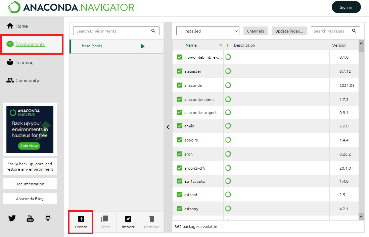Click the type icon for anyio
The image size is (369, 237).
pyautogui.click(x=228, y=126)
